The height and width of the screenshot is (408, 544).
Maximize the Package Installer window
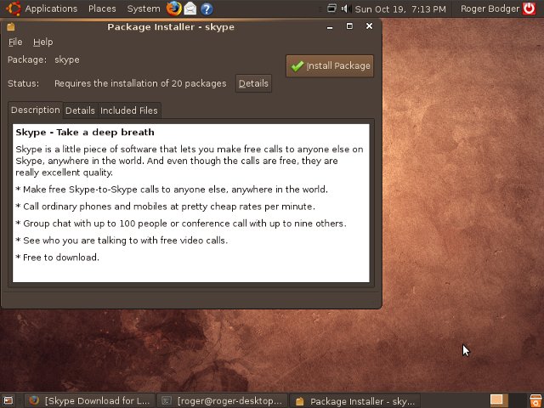point(349,26)
